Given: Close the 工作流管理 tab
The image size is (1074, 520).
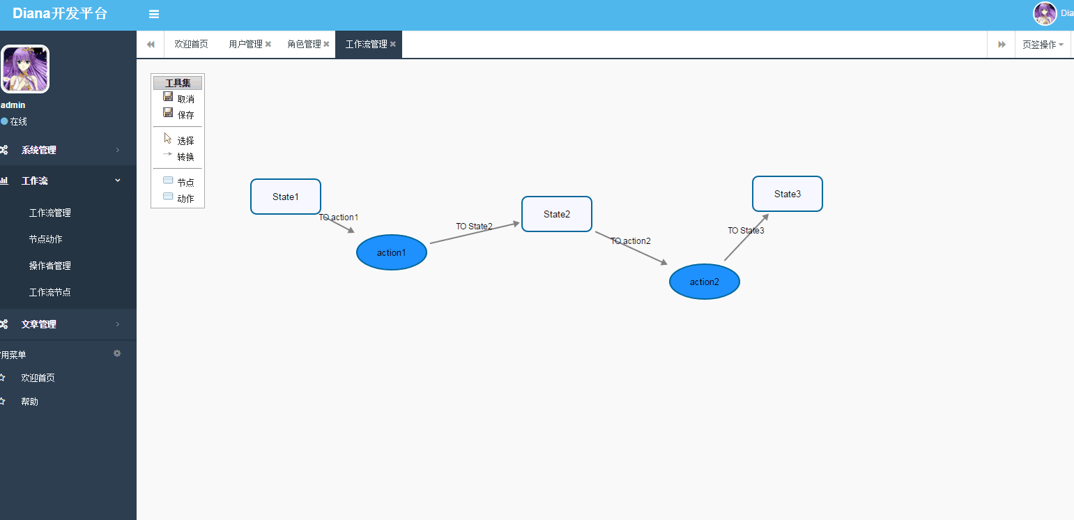Looking at the screenshot, I should (393, 44).
